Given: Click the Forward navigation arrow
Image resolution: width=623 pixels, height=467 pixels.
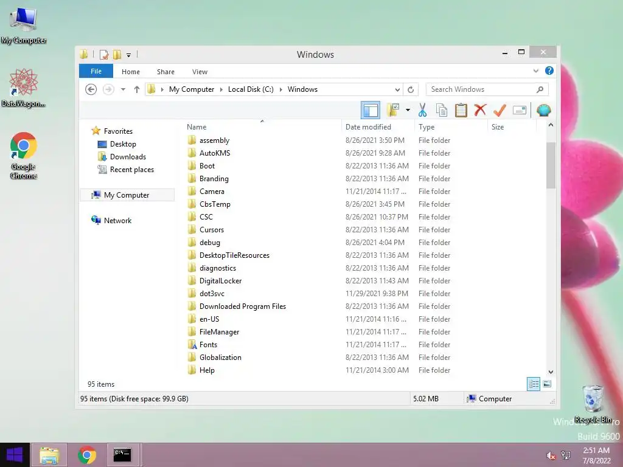Looking at the screenshot, I should pos(108,89).
